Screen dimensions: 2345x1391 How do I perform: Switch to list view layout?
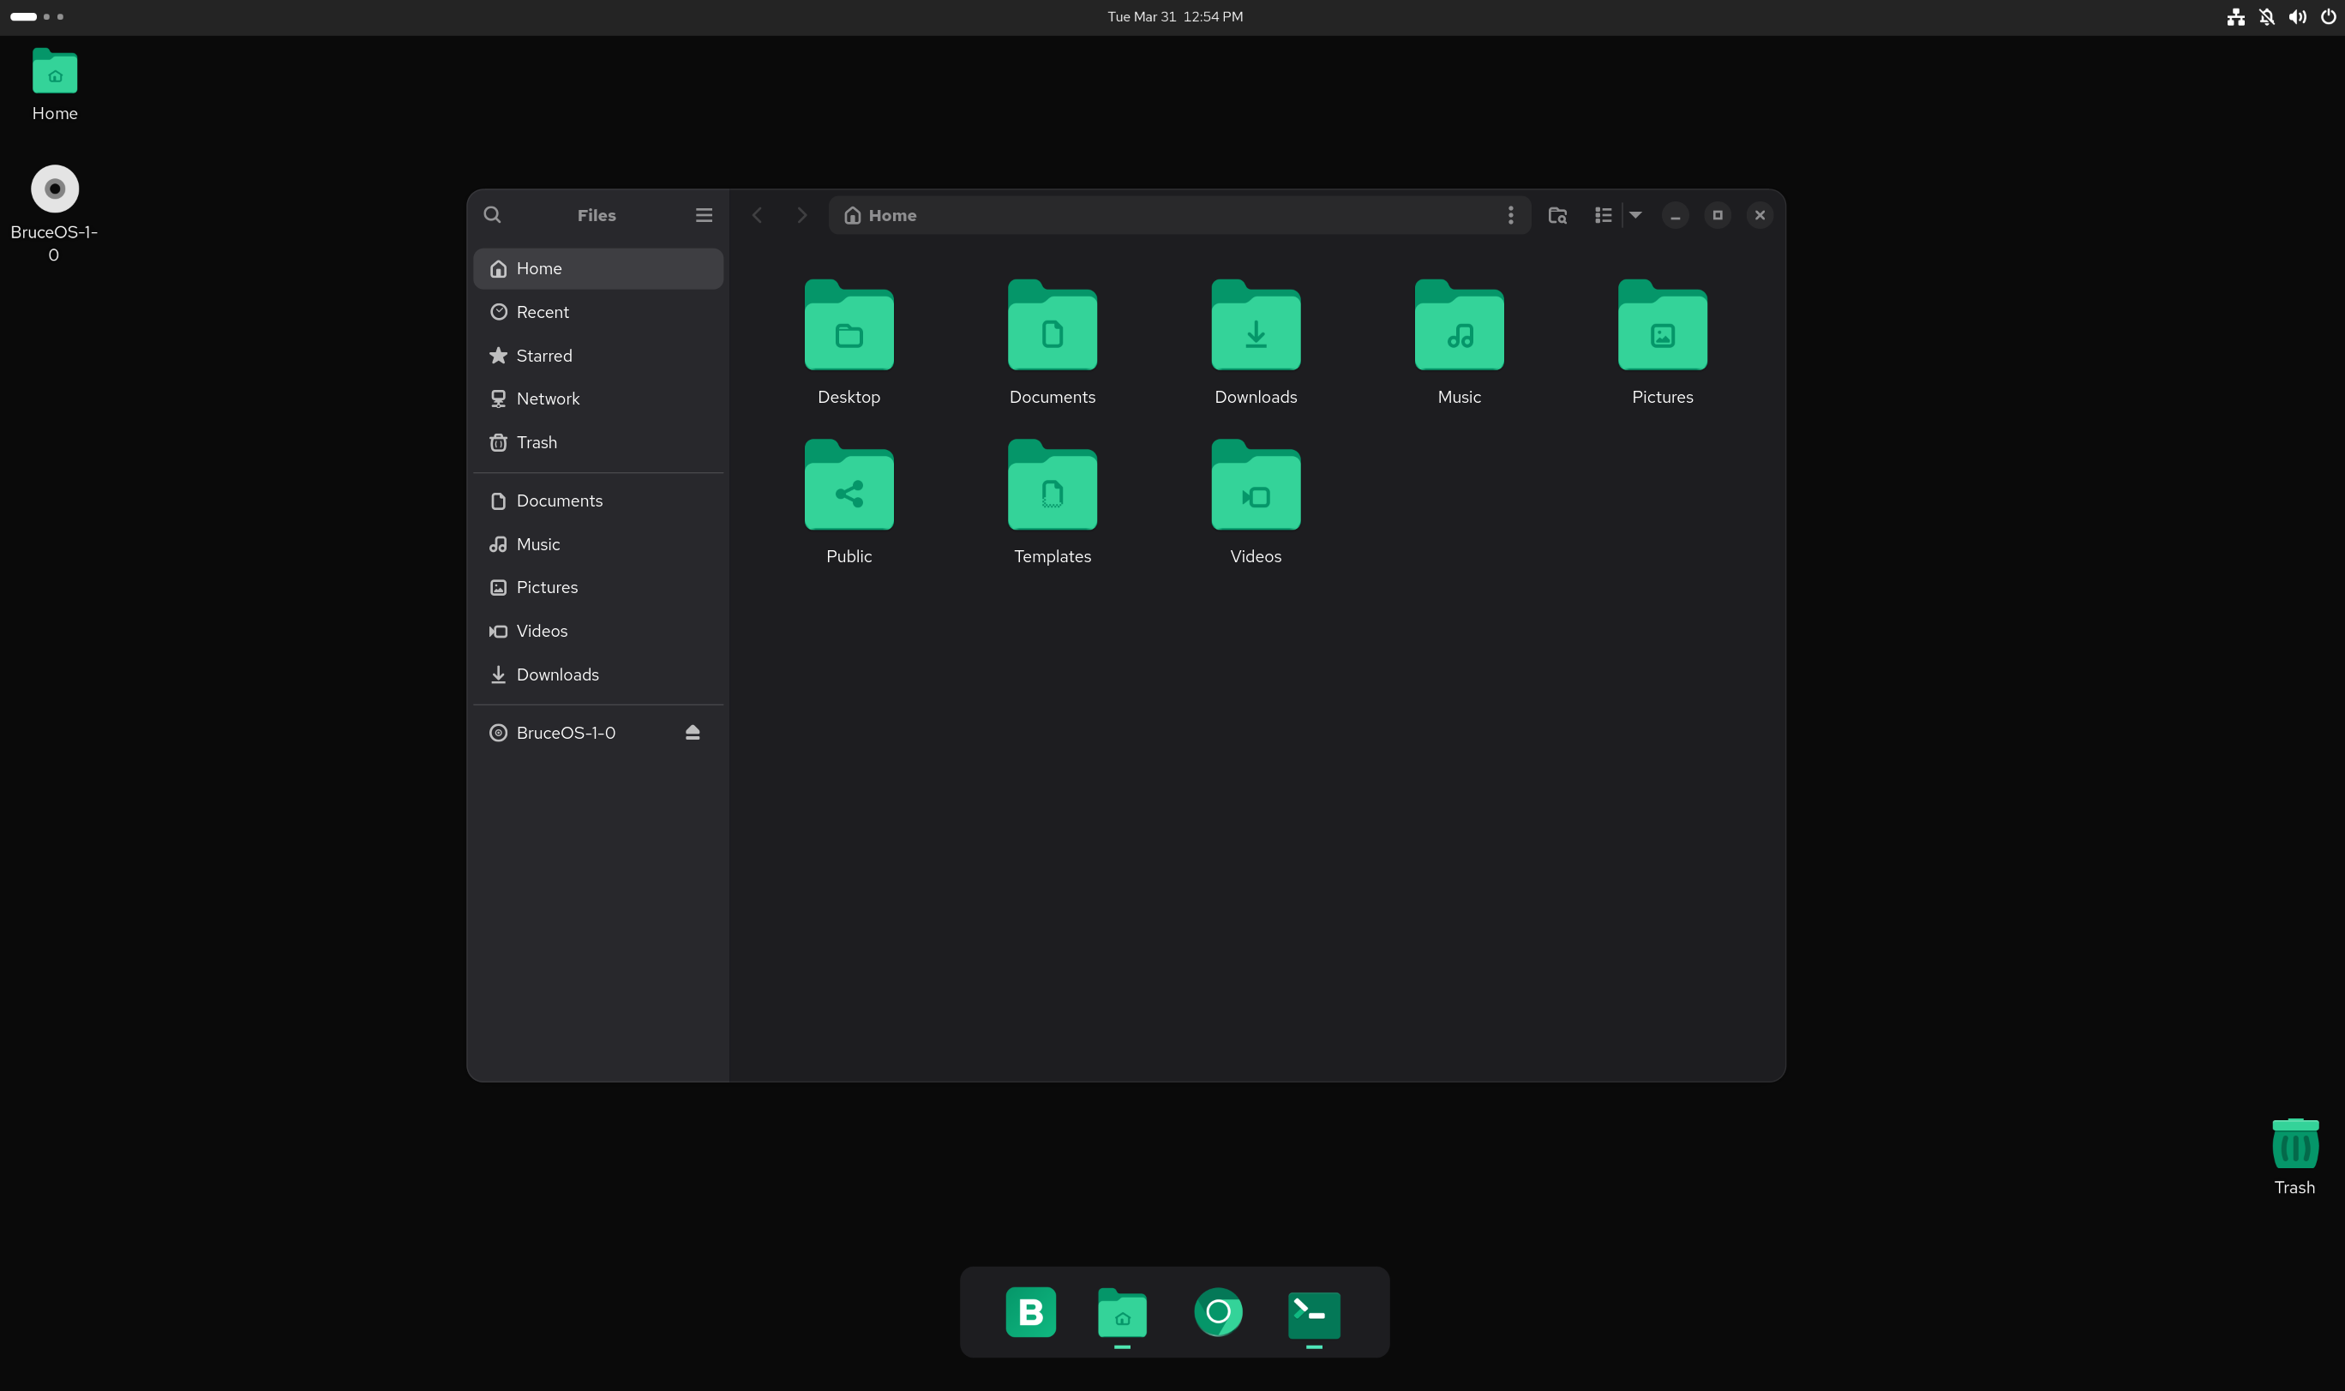pos(1602,214)
